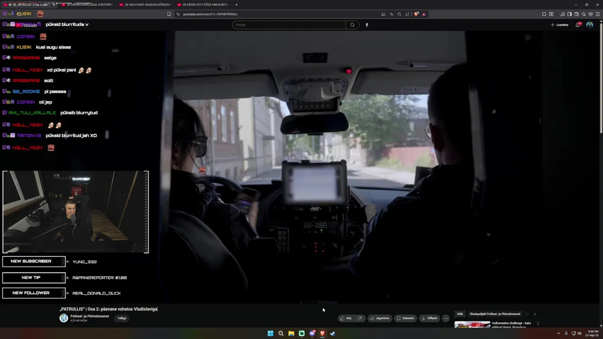Click the Salvesta save button
The image size is (603, 339).
click(x=405, y=318)
